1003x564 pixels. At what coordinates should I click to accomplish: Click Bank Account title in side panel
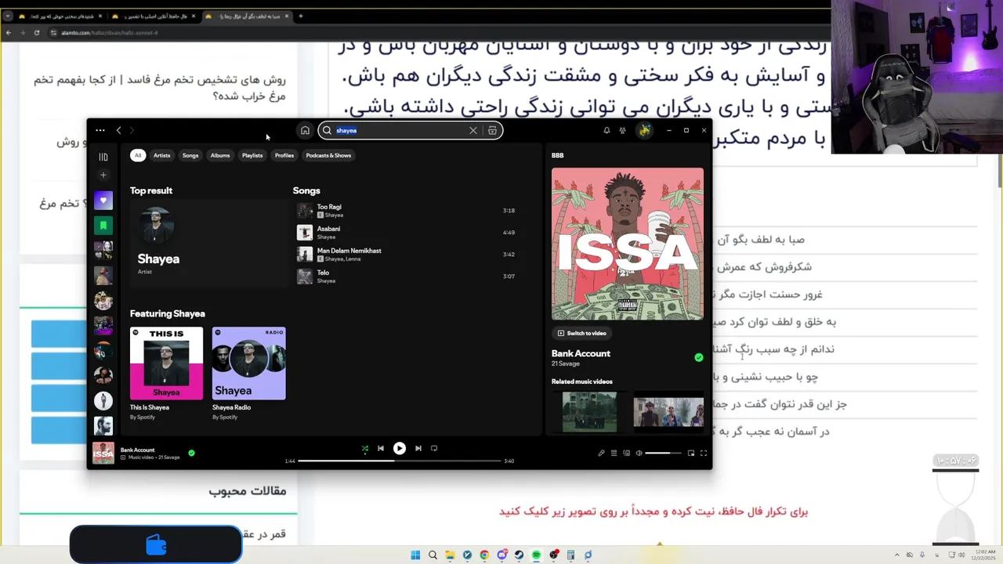click(x=581, y=353)
